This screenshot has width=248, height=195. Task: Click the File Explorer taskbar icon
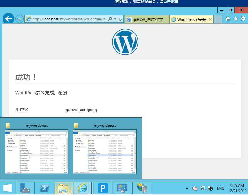point(63,188)
